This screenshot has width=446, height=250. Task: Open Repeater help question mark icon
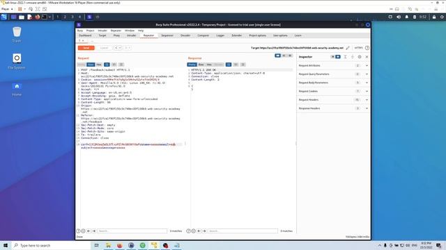click(x=367, y=48)
